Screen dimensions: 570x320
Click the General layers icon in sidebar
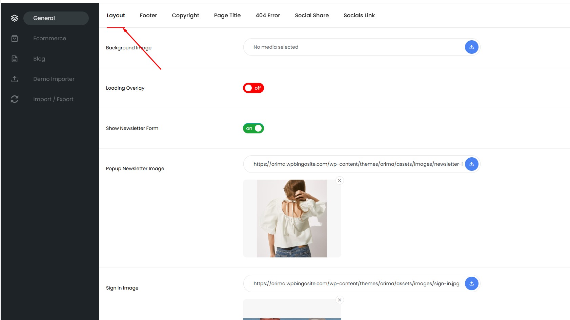coord(15,18)
